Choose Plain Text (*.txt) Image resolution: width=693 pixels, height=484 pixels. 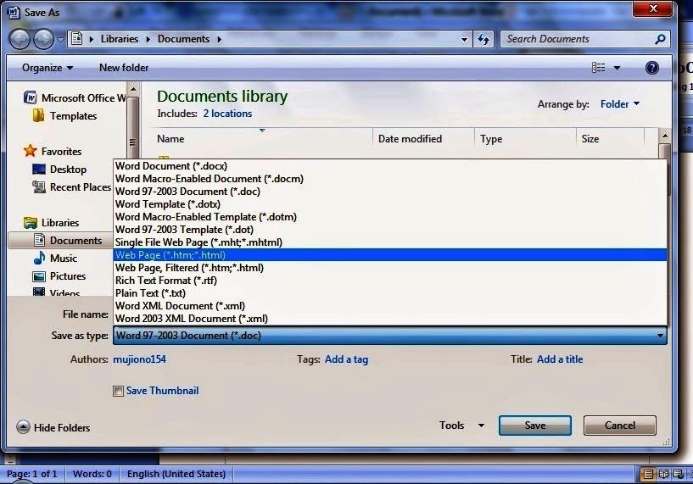click(x=390, y=293)
